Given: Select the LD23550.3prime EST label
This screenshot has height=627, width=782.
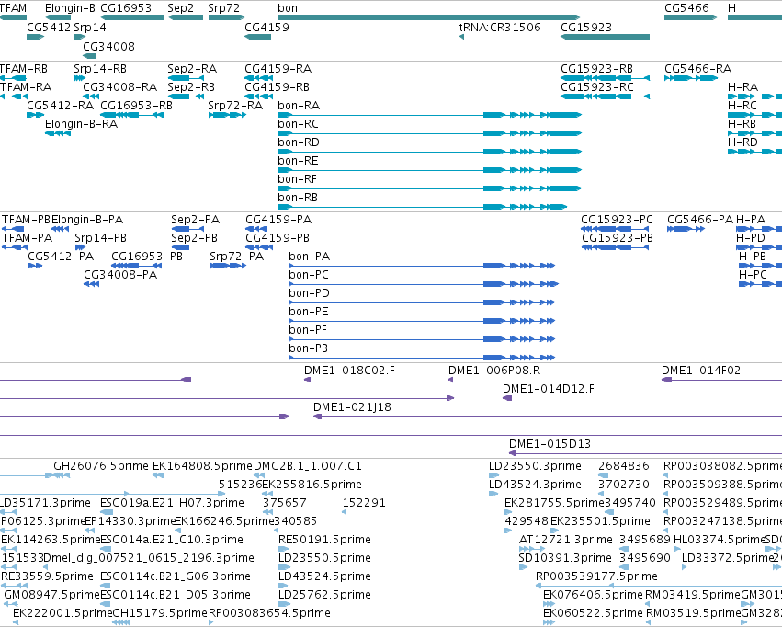Looking at the screenshot, I should point(535,466).
